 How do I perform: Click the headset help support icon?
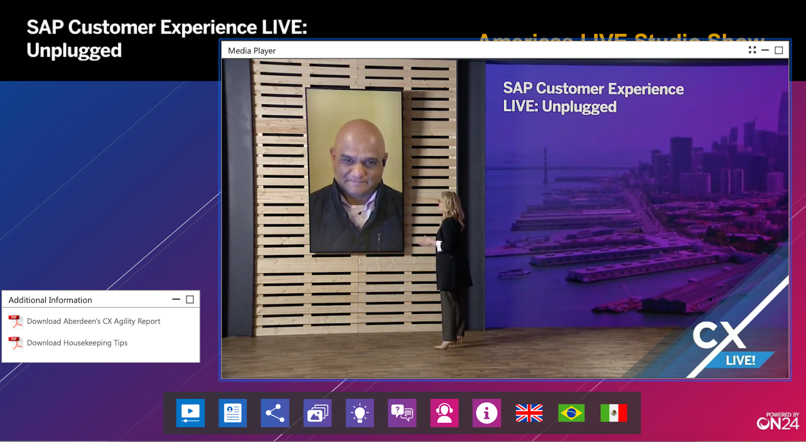tap(444, 413)
